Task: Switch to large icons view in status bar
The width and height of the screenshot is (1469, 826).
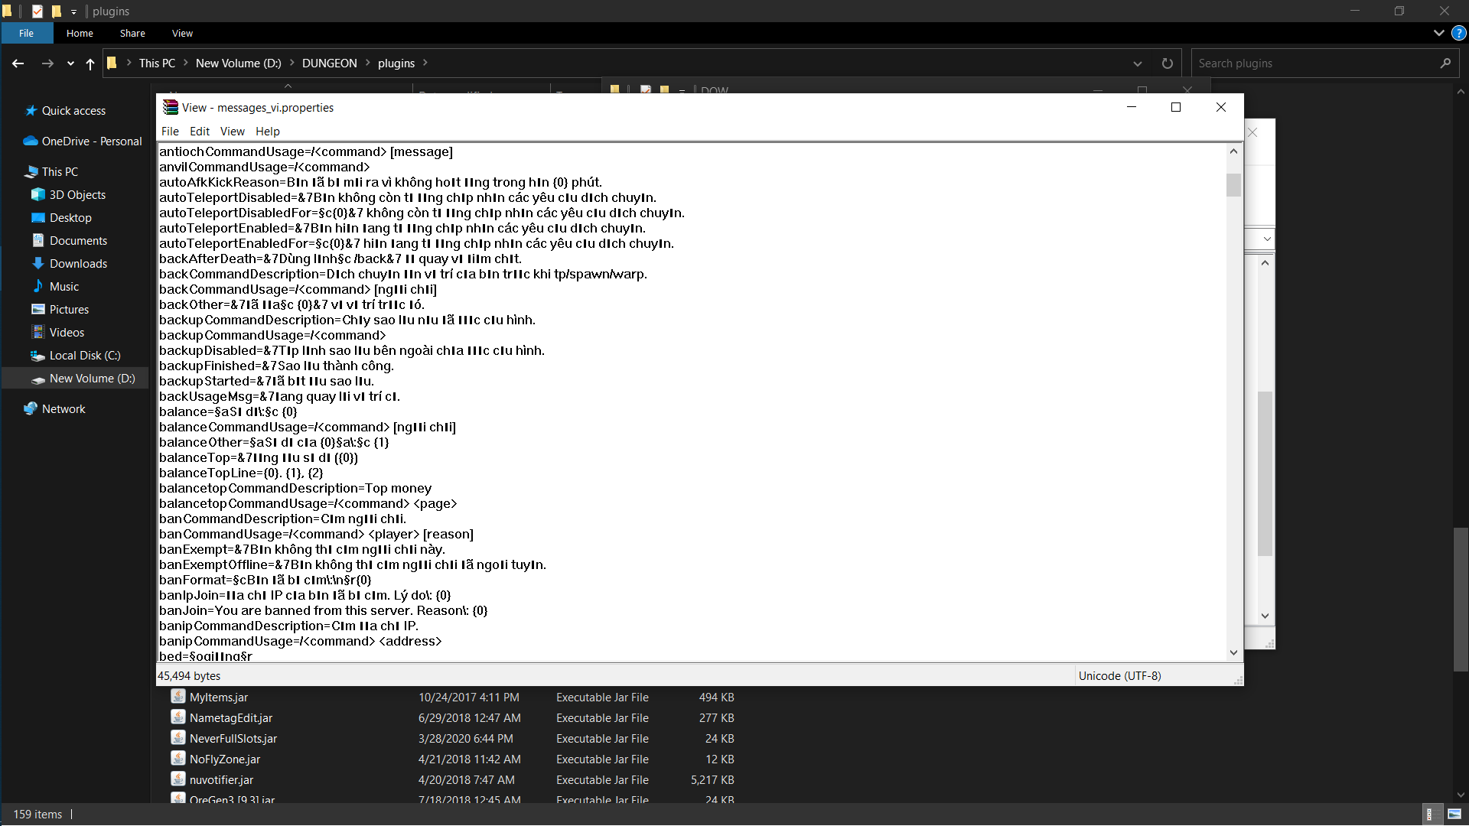Action: click(1454, 815)
